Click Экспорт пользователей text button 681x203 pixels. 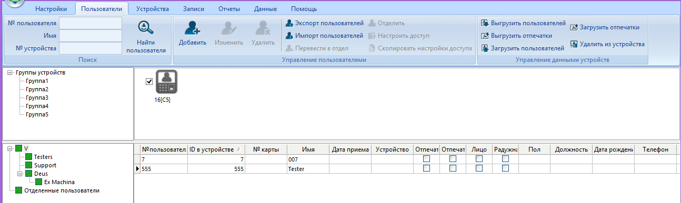tap(329, 23)
